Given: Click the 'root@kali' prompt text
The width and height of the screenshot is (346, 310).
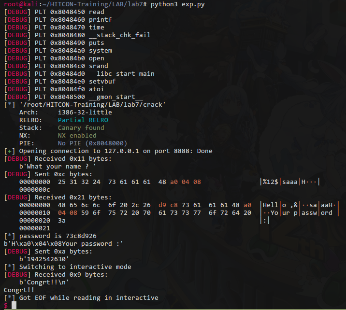Looking at the screenshot, I should pyautogui.click(x=21, y=4).
